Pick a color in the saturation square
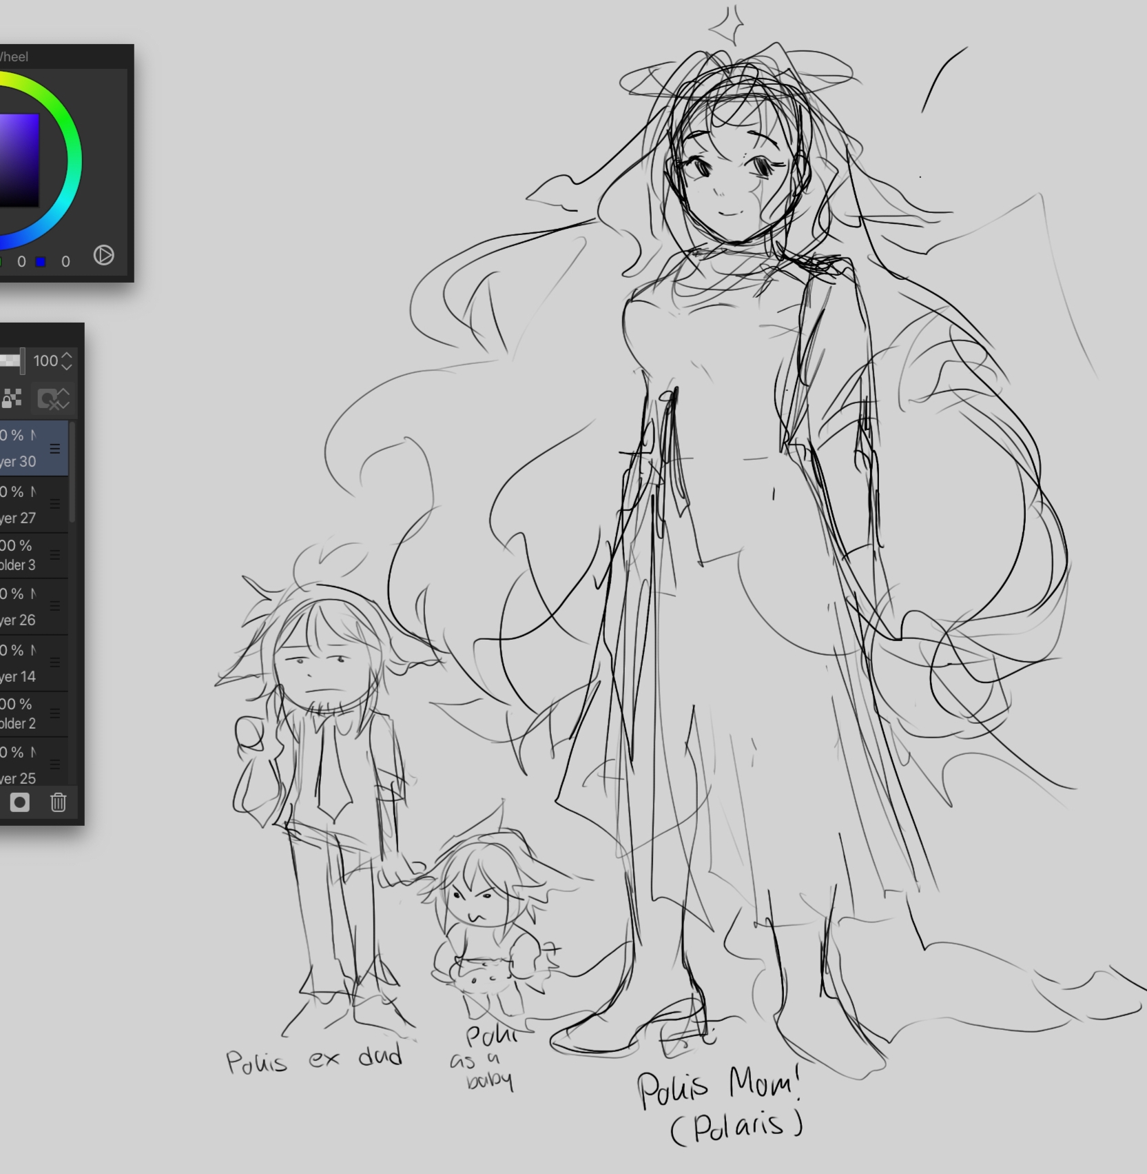 [x=17, y=160]
